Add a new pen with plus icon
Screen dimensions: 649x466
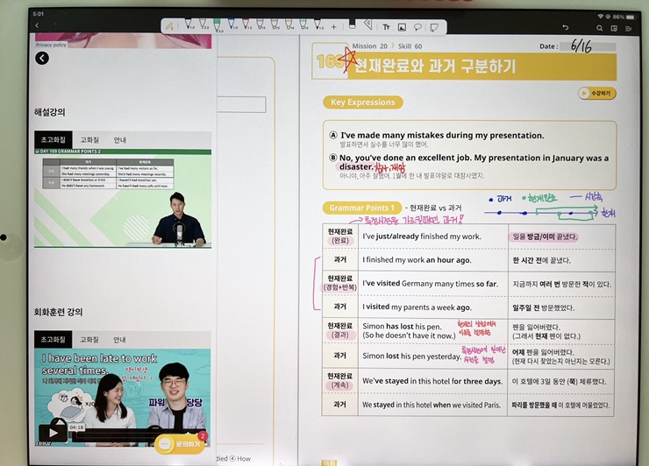point(333,27)
